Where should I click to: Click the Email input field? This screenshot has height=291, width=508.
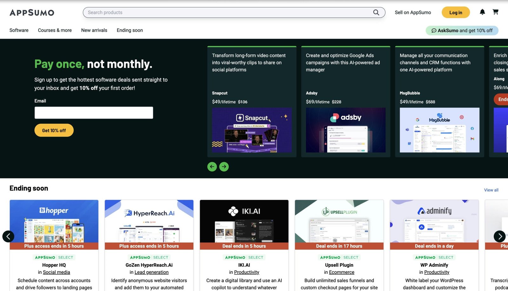click(x=94, y=113)
